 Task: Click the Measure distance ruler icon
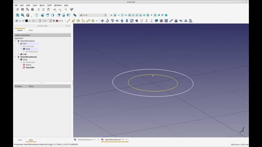(x=75, y=15)
